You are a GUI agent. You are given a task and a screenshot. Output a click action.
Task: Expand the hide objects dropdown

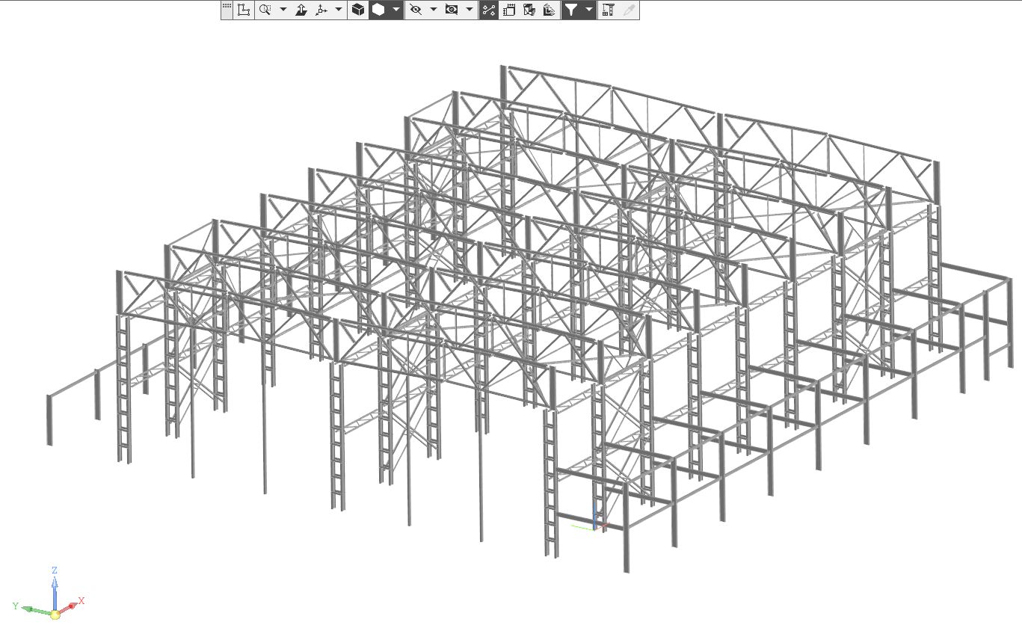coord(432,10)
